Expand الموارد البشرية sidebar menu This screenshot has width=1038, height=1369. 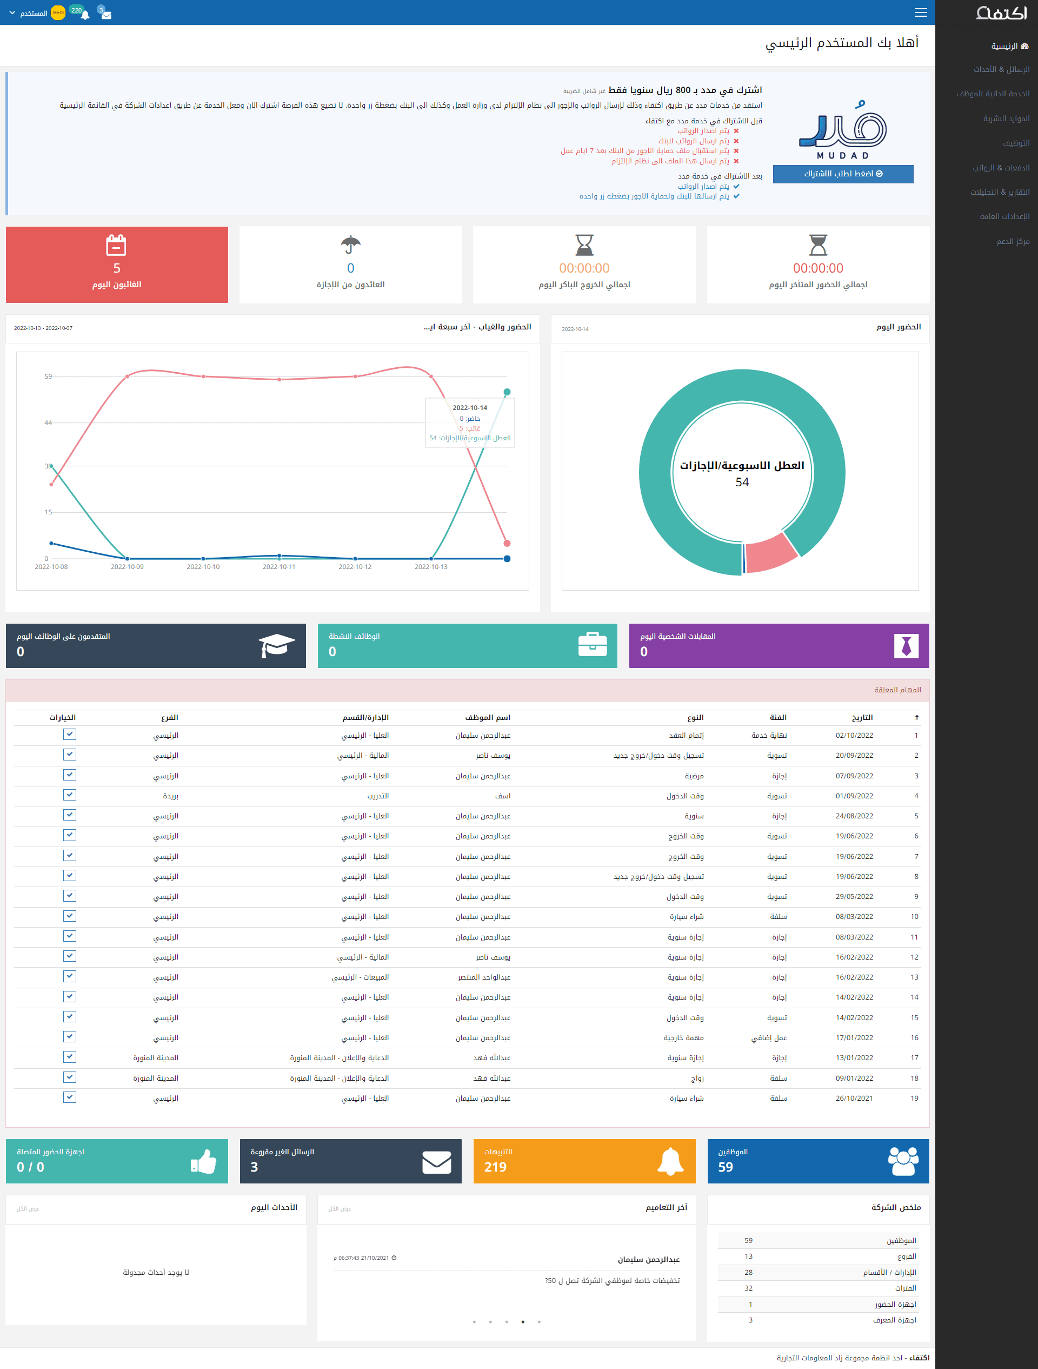(x=1006, y=118)
